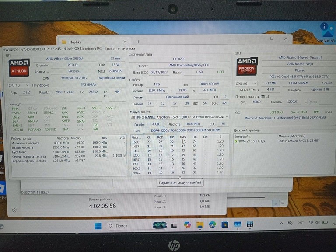
Task: Close the Flashka Explorer tab
Action: (x=125, y=42)
